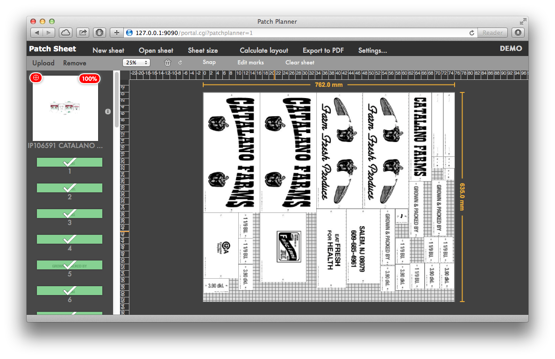Click the iCloud tabs toolbar icon
Viewport: 555px width, 359px height.
pyautogui.click(x=66, y=33)
